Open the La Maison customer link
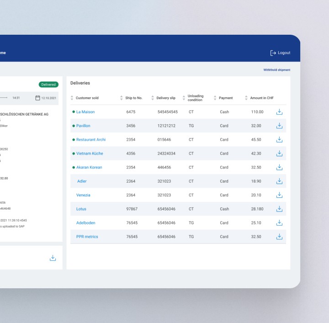This screenshot has width=329, height=323. coord(85,112)
